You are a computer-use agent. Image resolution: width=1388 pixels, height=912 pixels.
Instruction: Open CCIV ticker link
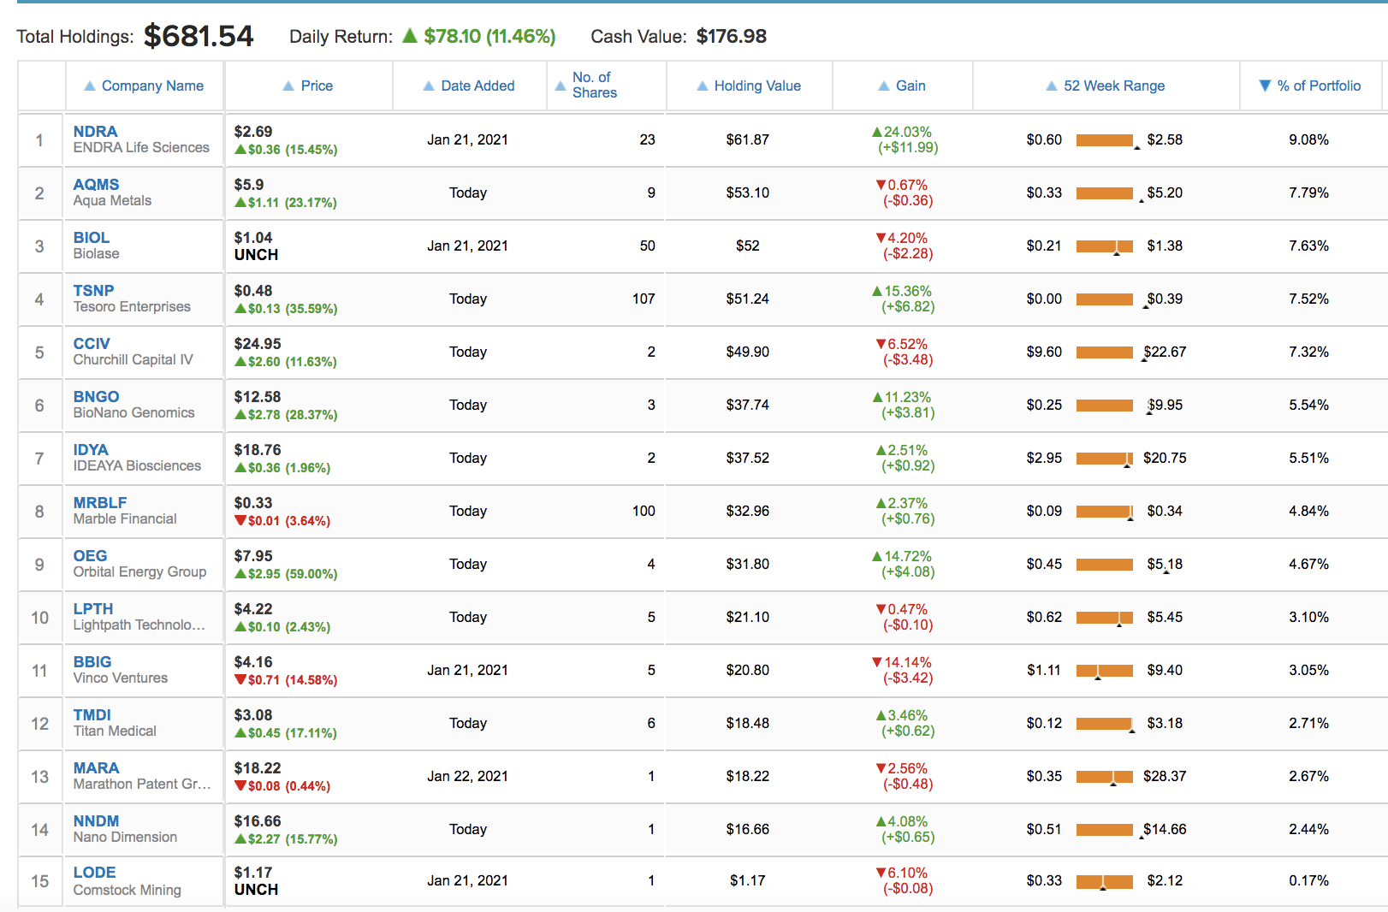92,344
